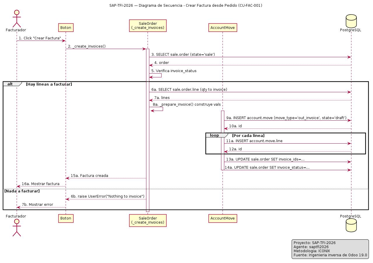Click message 3. SELECT sale.order (state='sale')

[x=183, y=55]
